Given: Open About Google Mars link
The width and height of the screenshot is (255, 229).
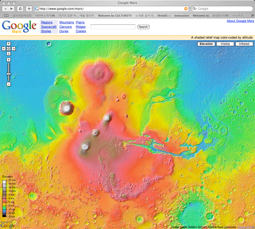Looking at the screenshot, I should coord(240,21).
